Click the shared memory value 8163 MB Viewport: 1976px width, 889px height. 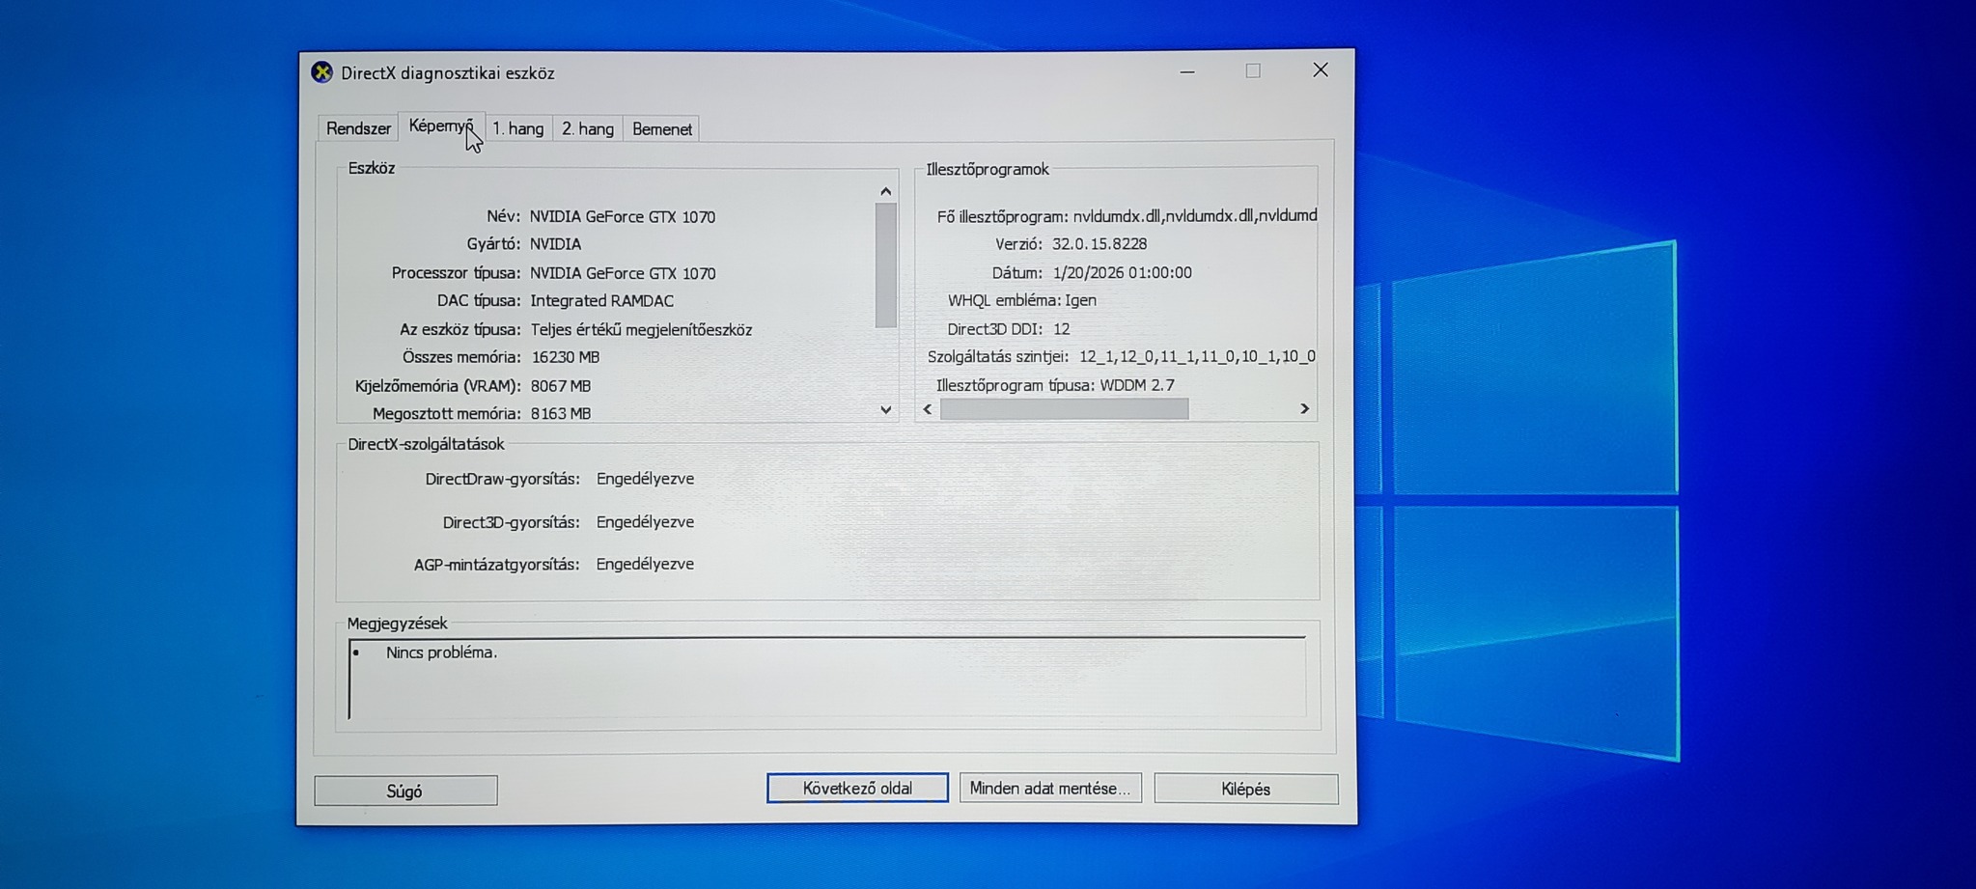coord(561,413)
